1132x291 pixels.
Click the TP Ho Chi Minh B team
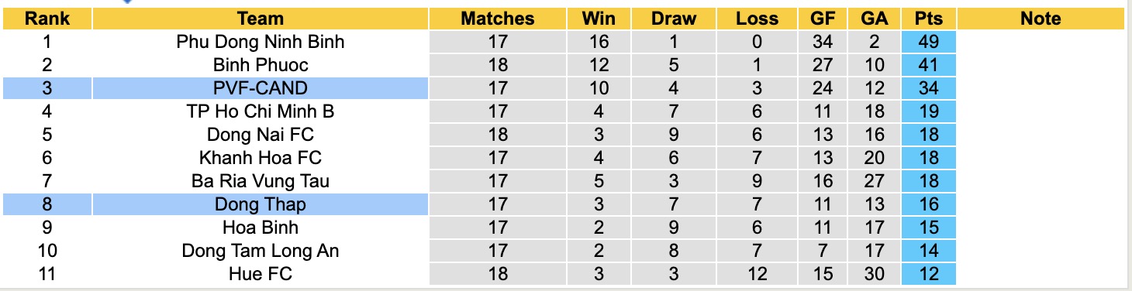[261, 111]
